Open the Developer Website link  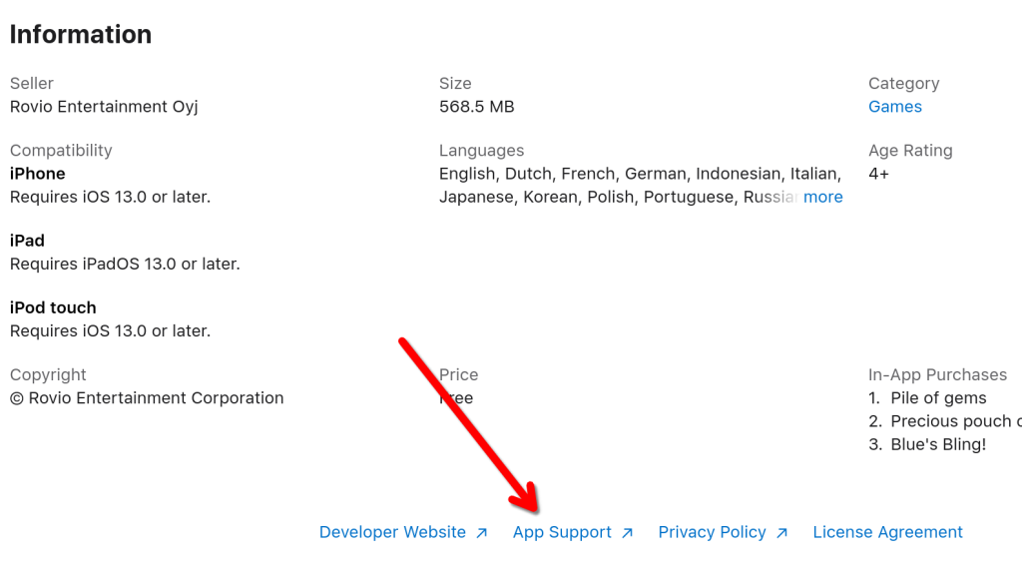coord(392,532)
